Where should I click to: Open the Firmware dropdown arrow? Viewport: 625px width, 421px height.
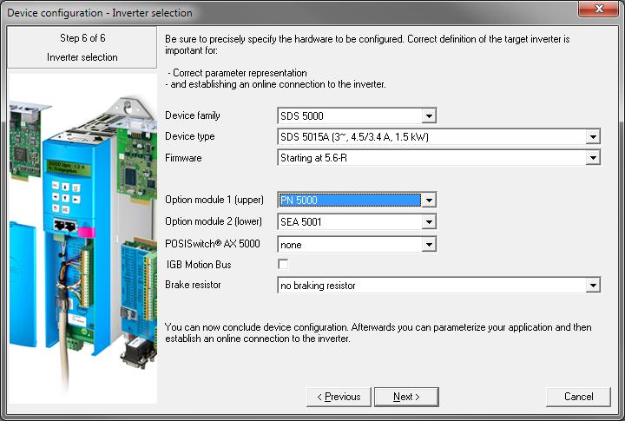pos(593,158)
